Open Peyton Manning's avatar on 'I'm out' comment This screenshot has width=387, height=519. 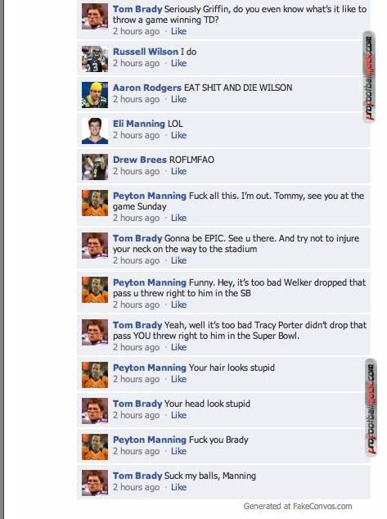(x=95, y=203)
